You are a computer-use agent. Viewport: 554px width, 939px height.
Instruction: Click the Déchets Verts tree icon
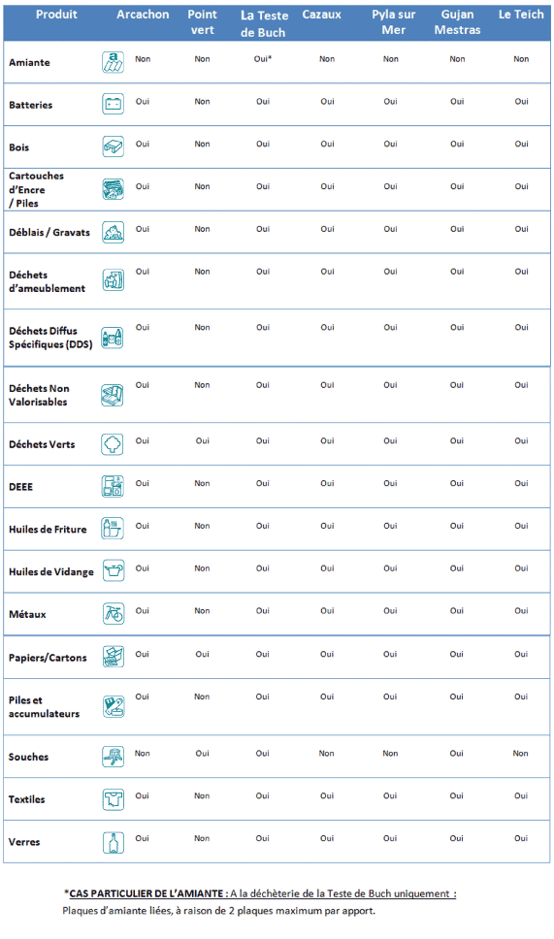tap(113, 444)
